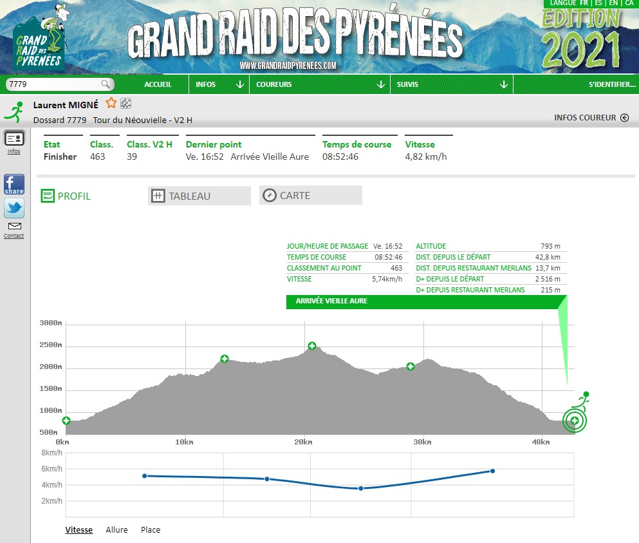Viewport: 639px width, 543px height.
Task: Switch language to ES
Action: (x=598, y=3)
